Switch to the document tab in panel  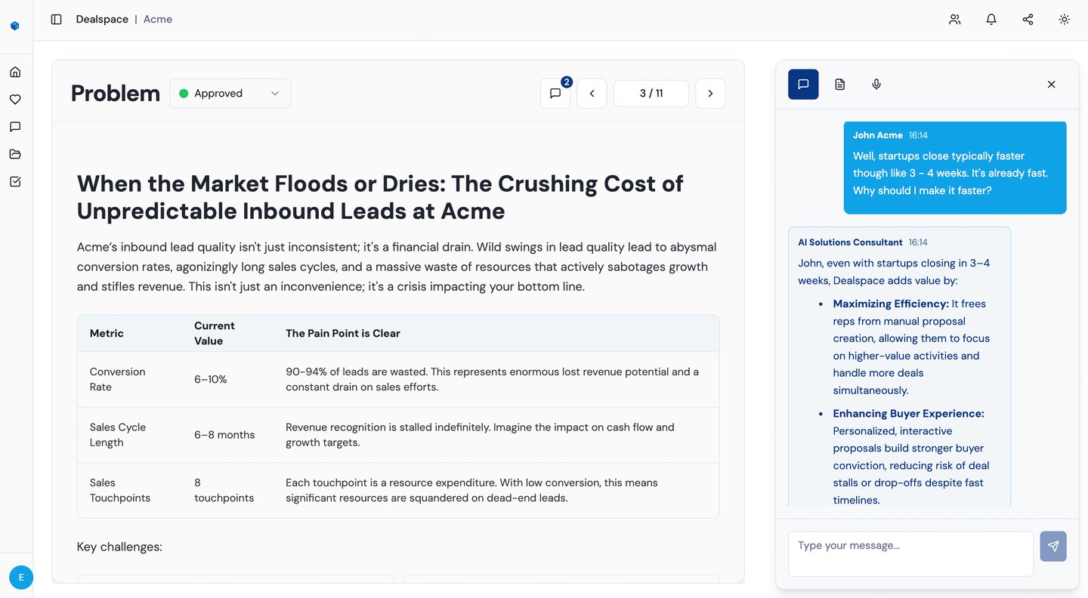839,85
